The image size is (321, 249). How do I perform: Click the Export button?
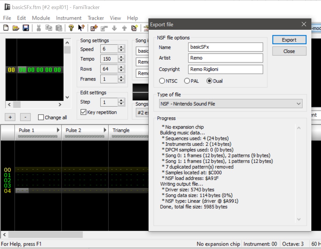point(289,40)
